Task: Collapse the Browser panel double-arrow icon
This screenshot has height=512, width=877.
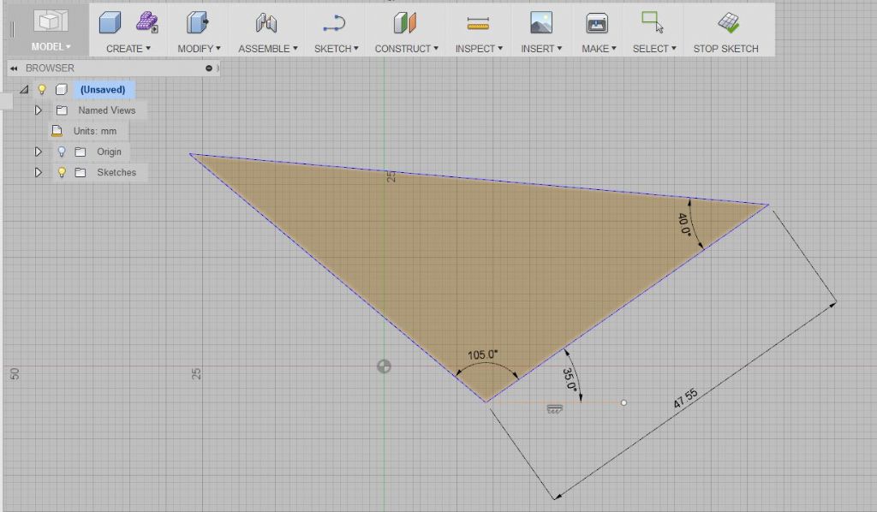Action: tap(14, 68)
